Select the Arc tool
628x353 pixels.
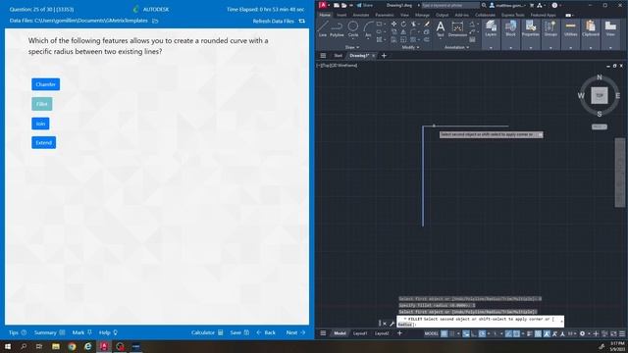pyautogui.click(x=368, y=29)
